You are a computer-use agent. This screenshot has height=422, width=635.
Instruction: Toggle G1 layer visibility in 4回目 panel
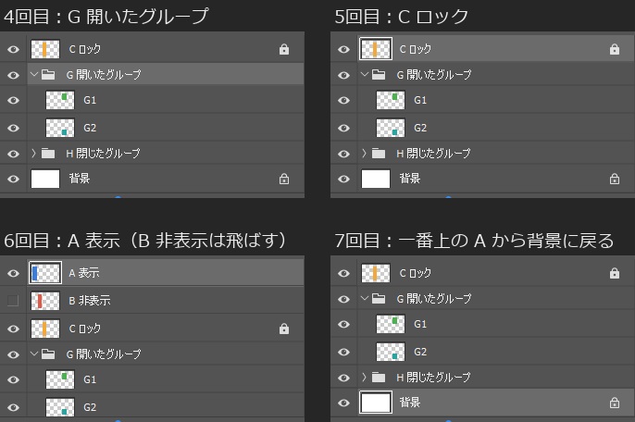click(13, 100)
